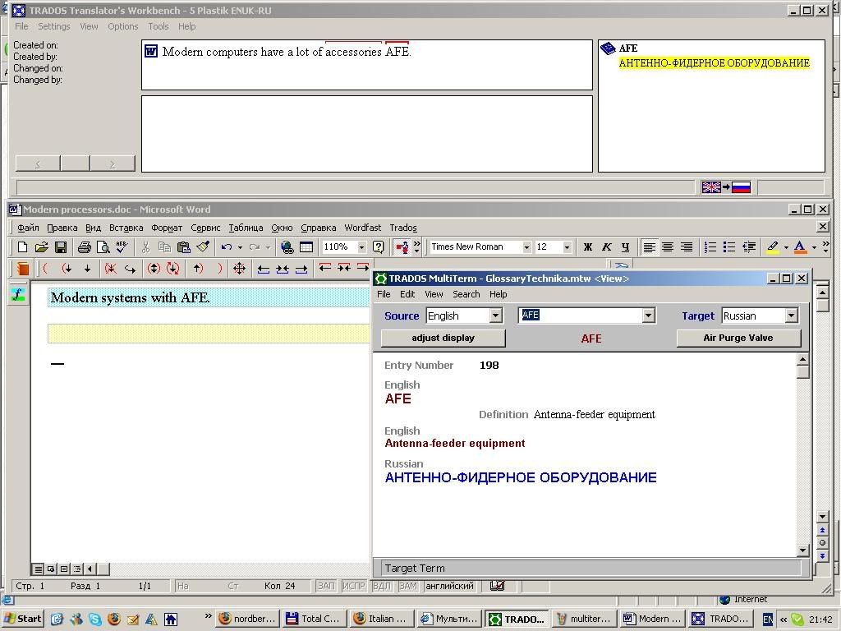Click the EN language indicator in tray
The width and height of the screenshot is (841, 631).
tap(768, 619)
